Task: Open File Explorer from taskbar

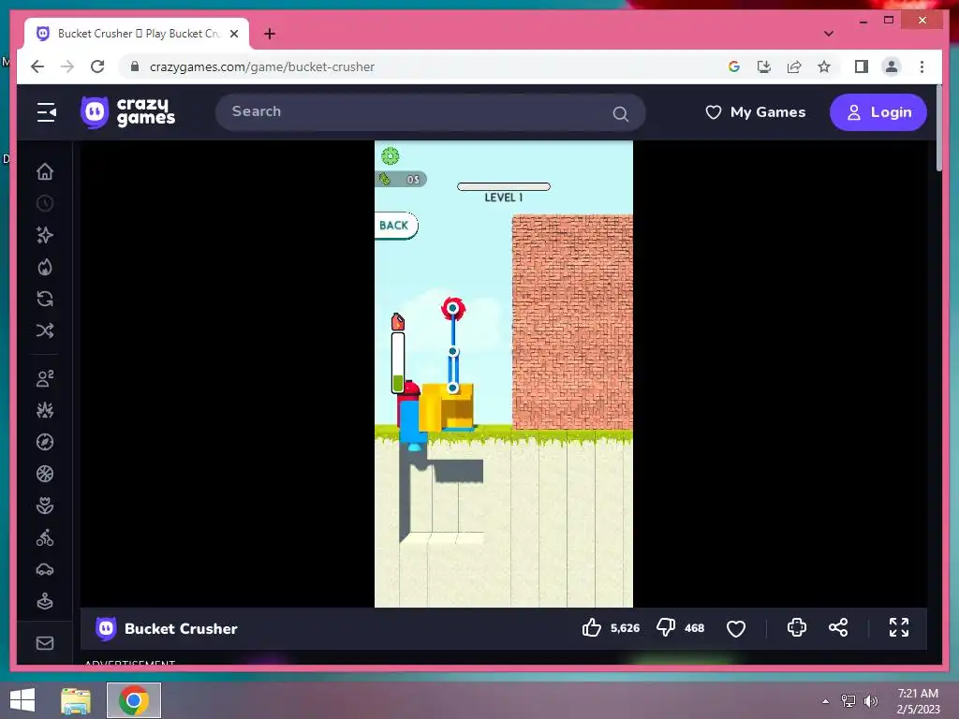Action: 76,700
